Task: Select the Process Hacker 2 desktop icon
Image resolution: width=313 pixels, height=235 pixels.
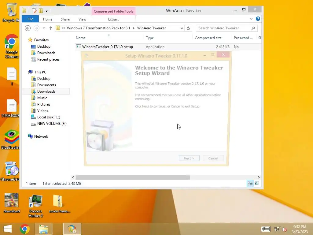Action: pyautogui.click(x=35, y=206)
